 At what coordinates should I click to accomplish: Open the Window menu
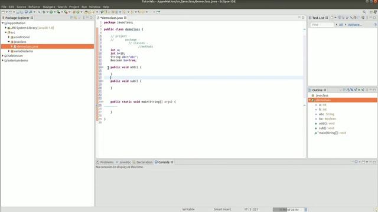tap(94, 6)
